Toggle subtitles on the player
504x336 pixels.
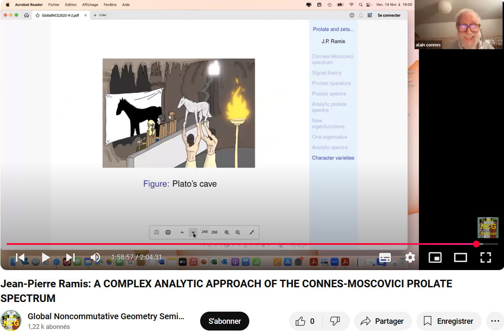tap(385, 257)
